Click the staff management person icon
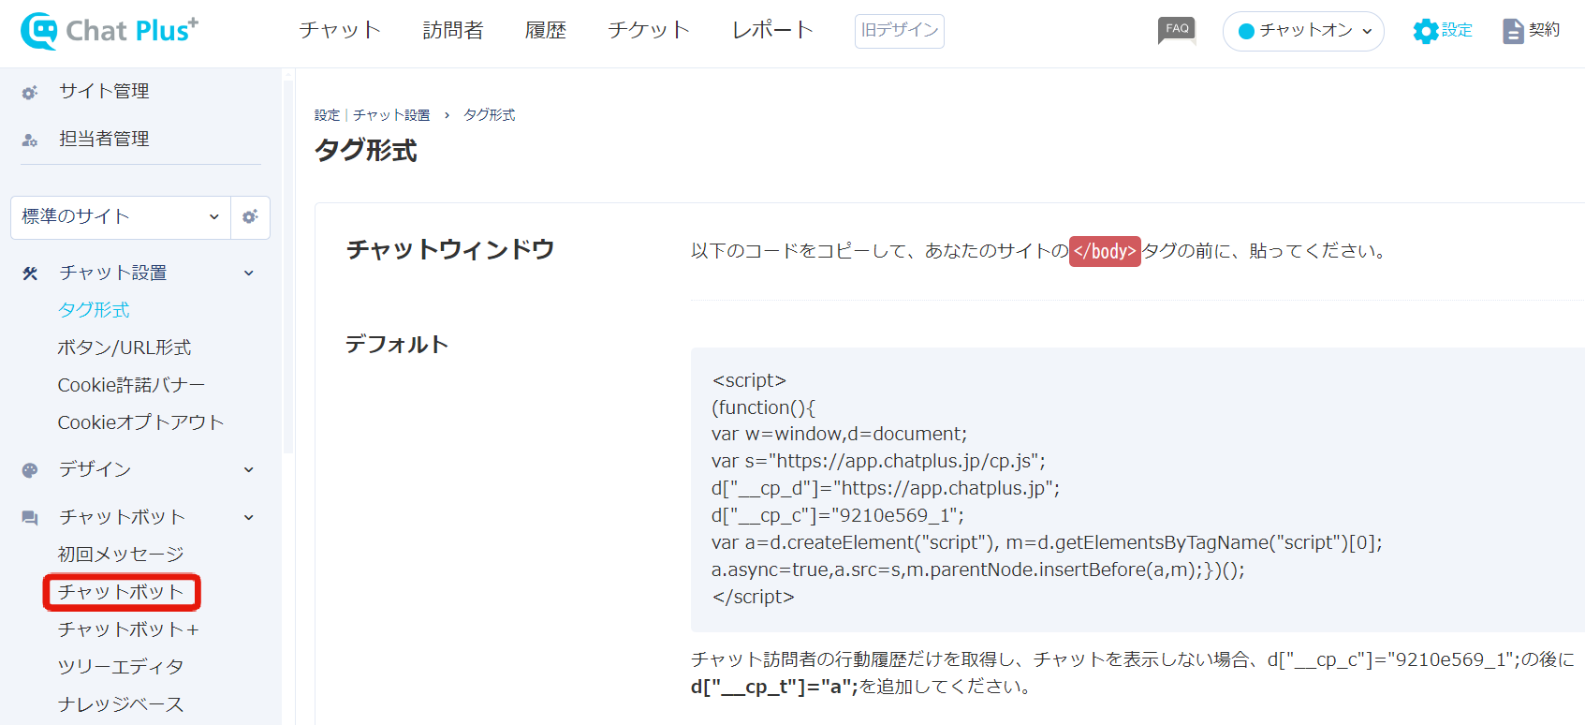Viewport: 1585px width, 725px height. click(x=30, y=140)
